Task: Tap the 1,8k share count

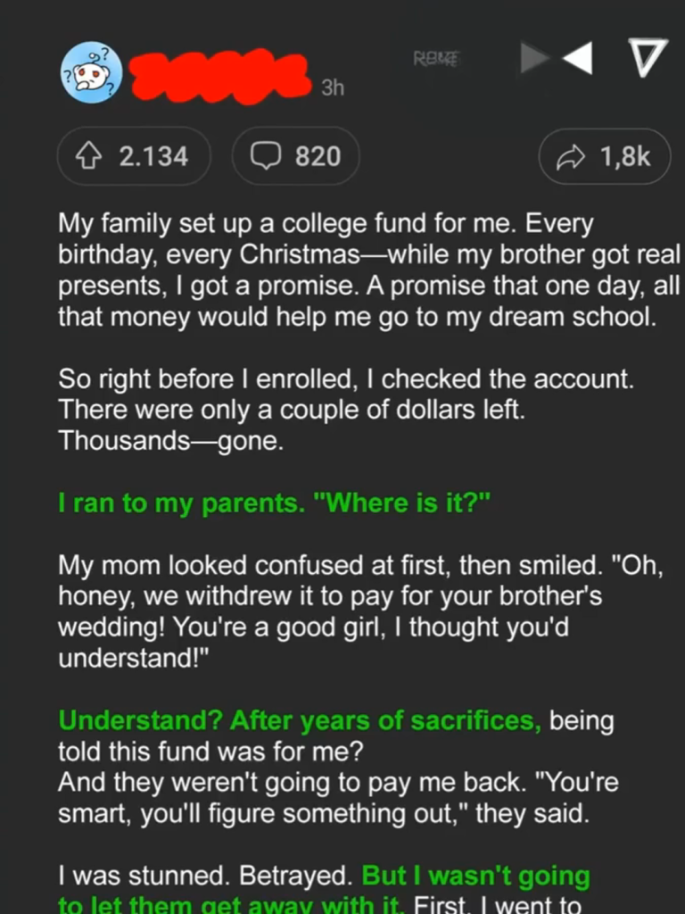Action: [x=625, y=156]
